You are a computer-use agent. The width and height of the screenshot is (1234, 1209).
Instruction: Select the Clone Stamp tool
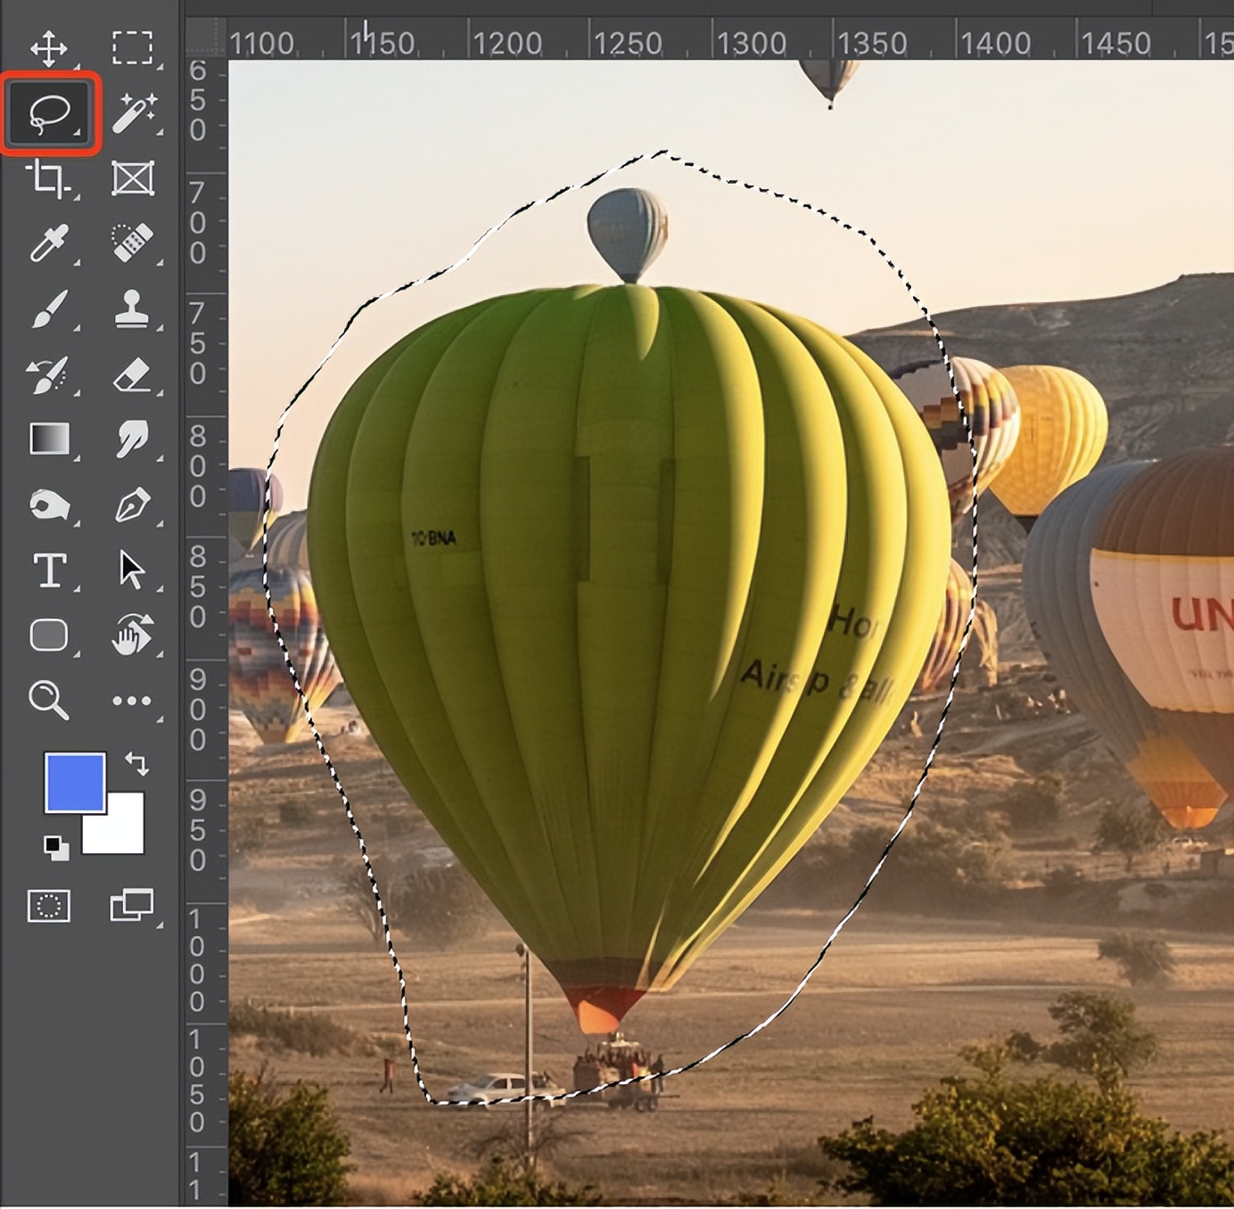(132, 308)
